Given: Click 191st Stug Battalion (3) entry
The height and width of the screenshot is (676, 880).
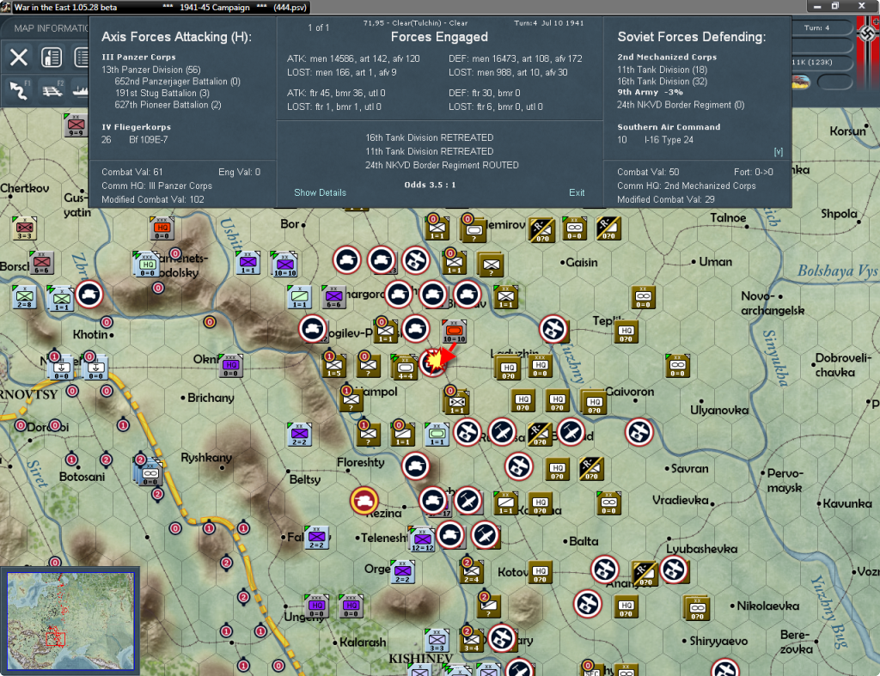Looking at the screenshot, I should [162, 93].
